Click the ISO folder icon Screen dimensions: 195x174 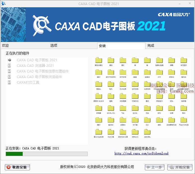tap(147, 120)
